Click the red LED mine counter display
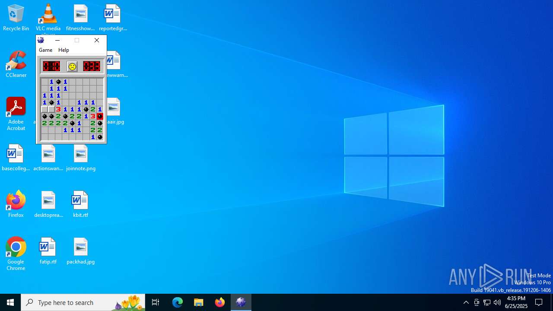 pos(51,66)
